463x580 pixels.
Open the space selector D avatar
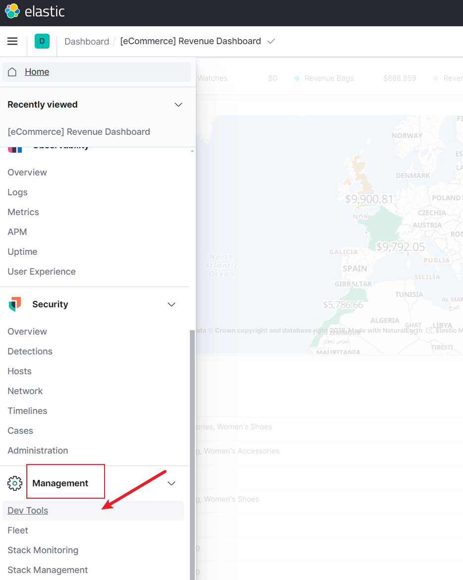42,41
